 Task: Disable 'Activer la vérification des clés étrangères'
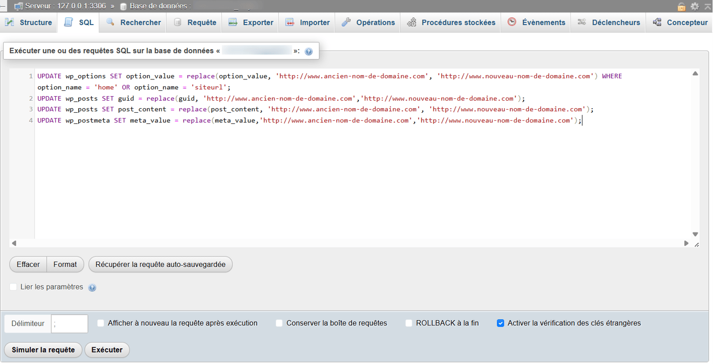click(x=501, y=323)
